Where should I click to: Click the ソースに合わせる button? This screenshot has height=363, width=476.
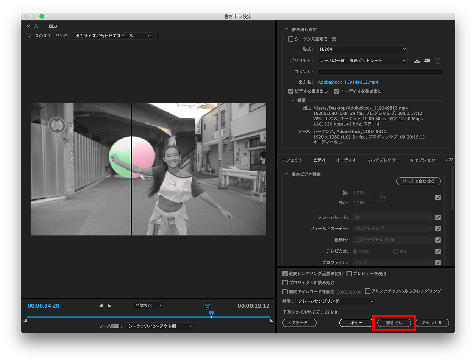click(418, 181)
